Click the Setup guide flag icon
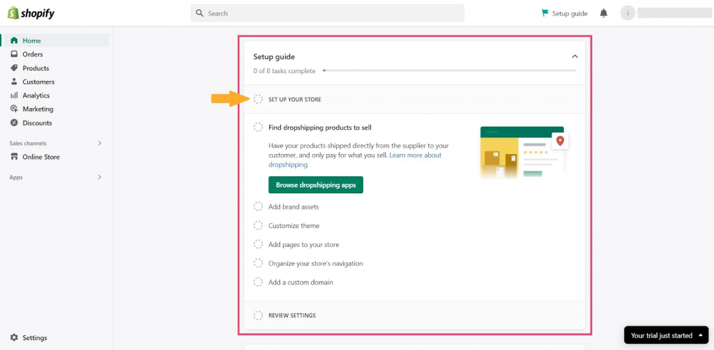This screenshot has width=714, height=350. [545, 13]
